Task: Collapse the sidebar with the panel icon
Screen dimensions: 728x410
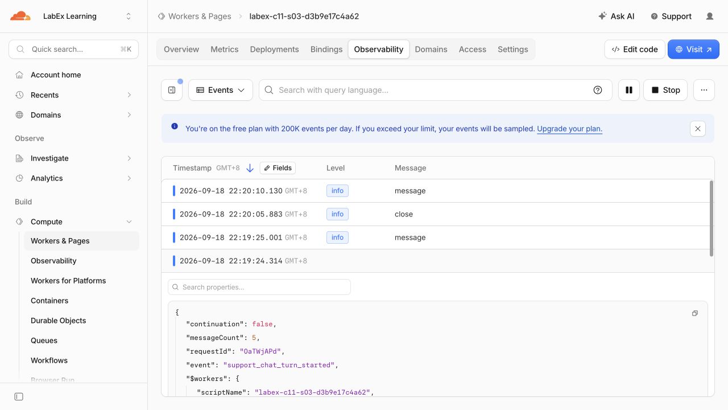Action: pos(19,396)
